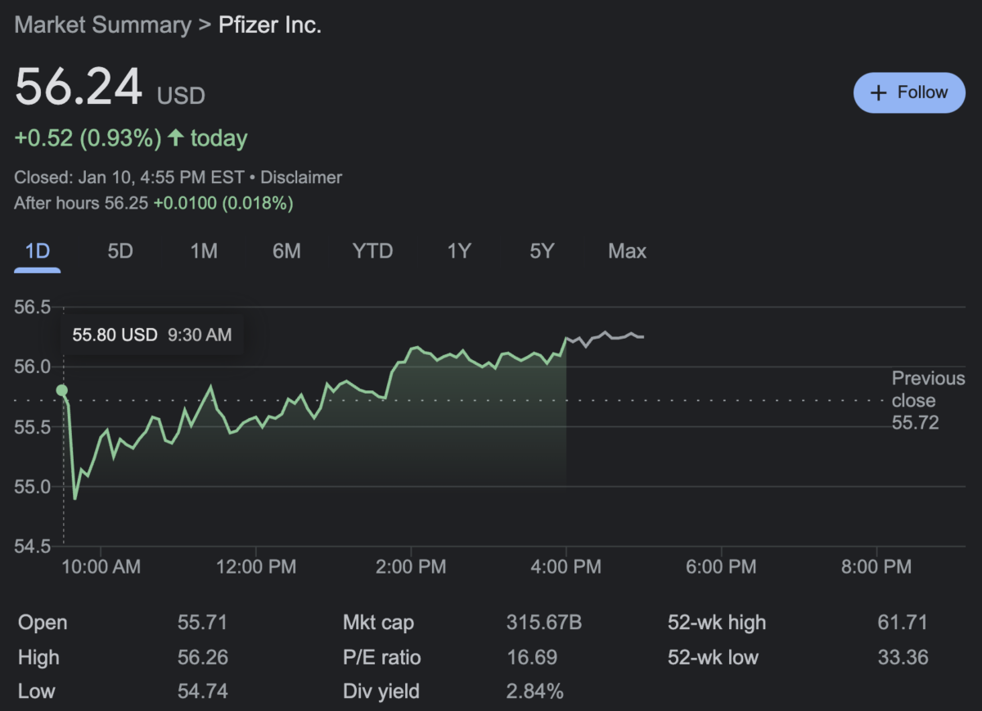Click the 52-wk low label
The width and height of the screenshot is (982, 711).
(713, 657)
